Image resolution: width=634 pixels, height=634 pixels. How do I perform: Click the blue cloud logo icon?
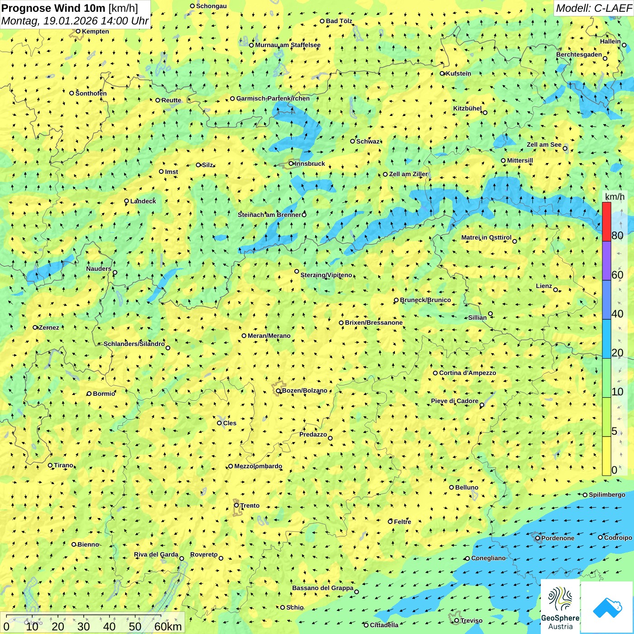pos(607,607)
